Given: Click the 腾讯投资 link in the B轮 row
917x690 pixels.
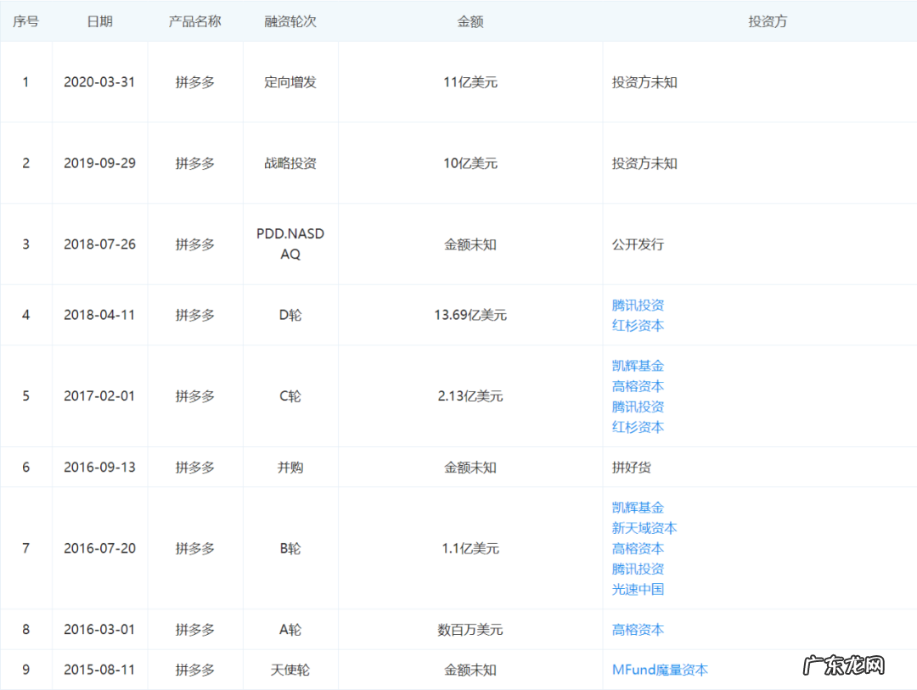Looking at the screenshot, I should click(x=638, y=569).
